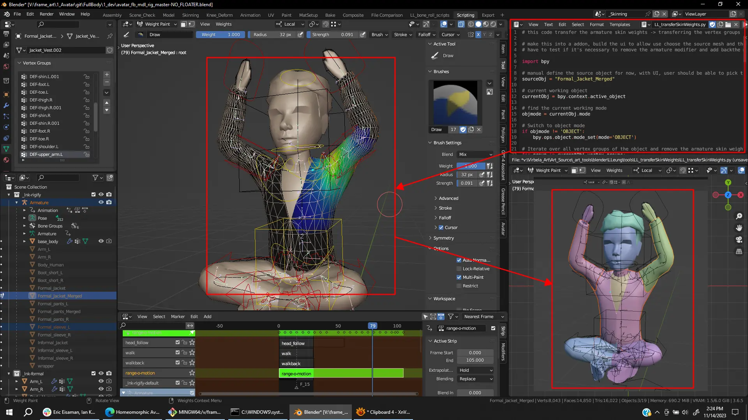
Task: Toggle the Auto Normalize checkbox
Action: pos(459,260)
